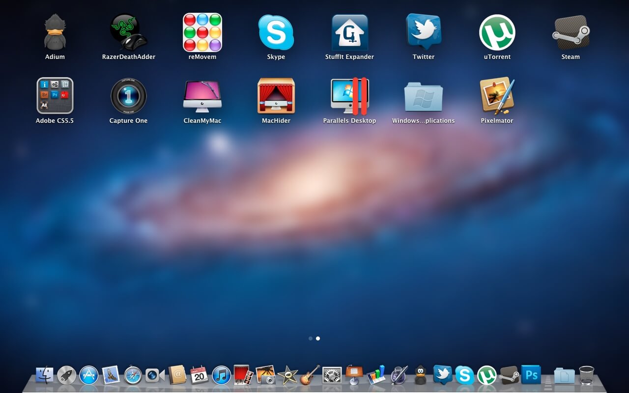Open Photo Booth in the Dock
629x393 pixels.
pos(243,375)
